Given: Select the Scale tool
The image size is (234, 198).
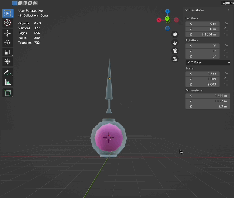Looking at the screenshot, I should pos(8,52).
